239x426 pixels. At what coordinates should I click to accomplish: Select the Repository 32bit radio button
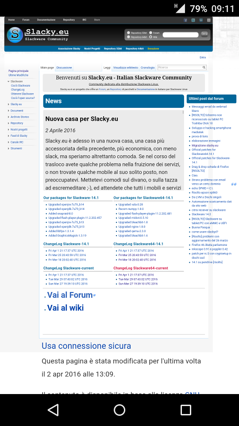128,33
